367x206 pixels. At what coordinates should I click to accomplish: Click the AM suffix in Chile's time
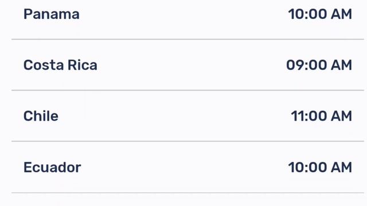pyautogui.click(x=341, y=116)
